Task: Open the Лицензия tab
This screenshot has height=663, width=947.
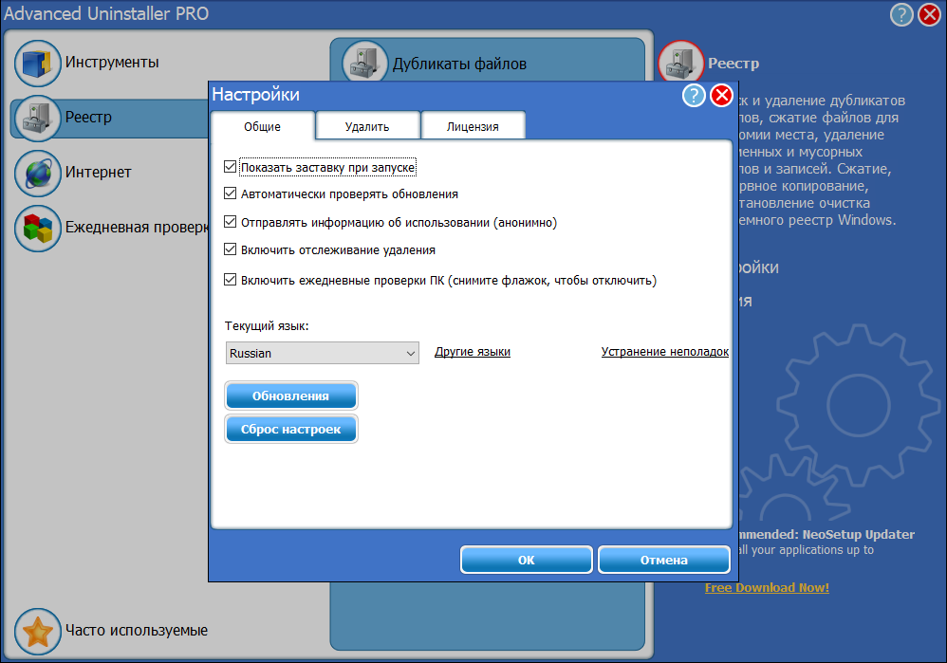Action: coord(473,127)
